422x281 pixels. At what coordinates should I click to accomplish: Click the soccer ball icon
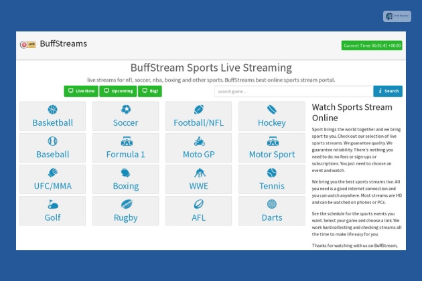(x=125, y=110)
